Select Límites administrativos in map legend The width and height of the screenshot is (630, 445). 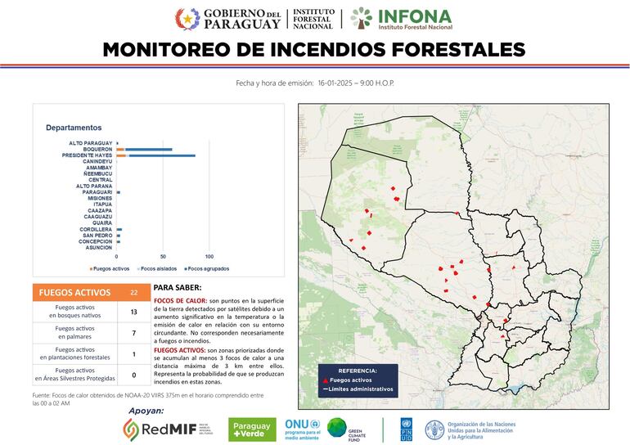pos(360,389)
